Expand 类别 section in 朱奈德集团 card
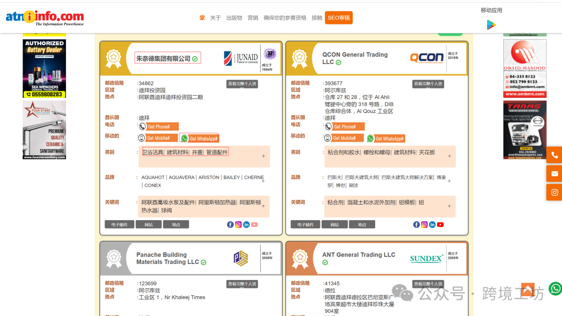 tap(263, 156)
